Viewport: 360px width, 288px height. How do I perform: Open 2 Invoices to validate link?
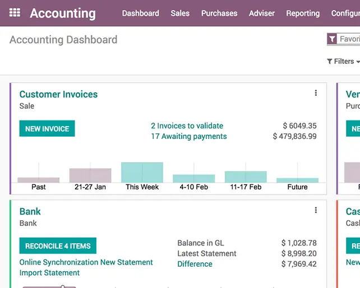(x=187, y=126)
